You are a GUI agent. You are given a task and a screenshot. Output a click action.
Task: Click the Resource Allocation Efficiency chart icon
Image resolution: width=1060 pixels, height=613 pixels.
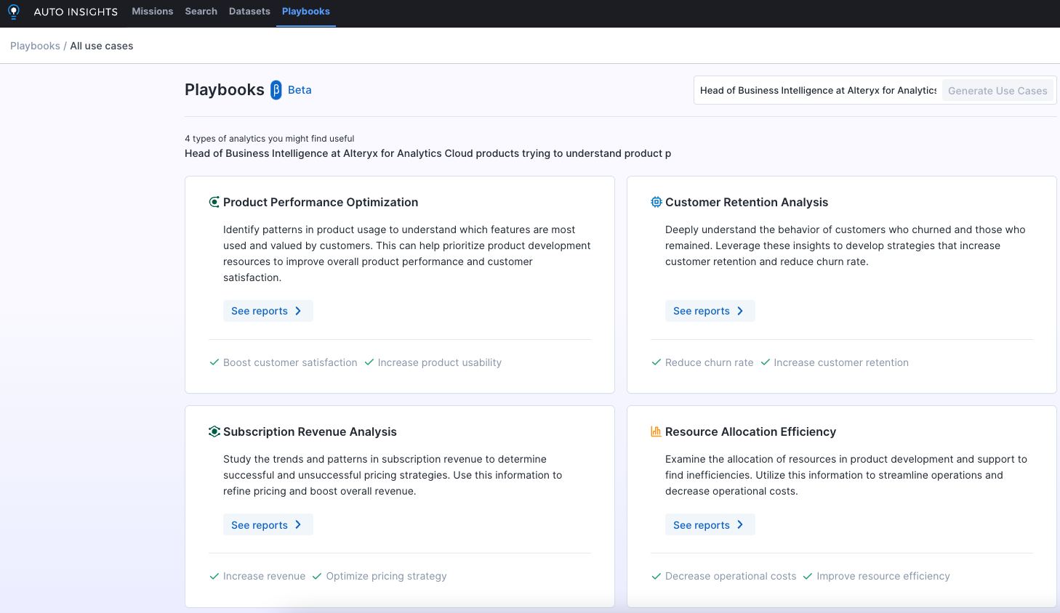656,431
